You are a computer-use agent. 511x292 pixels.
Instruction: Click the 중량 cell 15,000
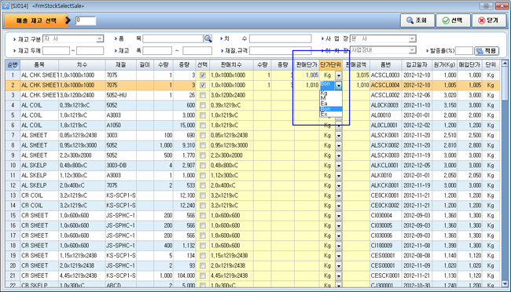(185, 126)
